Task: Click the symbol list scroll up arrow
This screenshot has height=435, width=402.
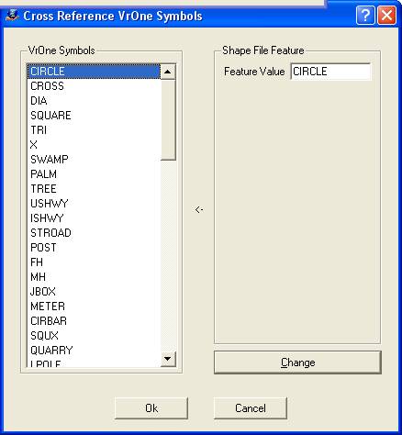Action: point(168,72)
